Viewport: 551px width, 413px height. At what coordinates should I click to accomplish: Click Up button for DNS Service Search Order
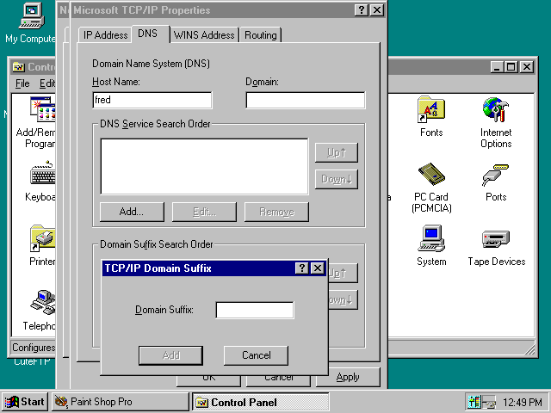tap(337, 153)
